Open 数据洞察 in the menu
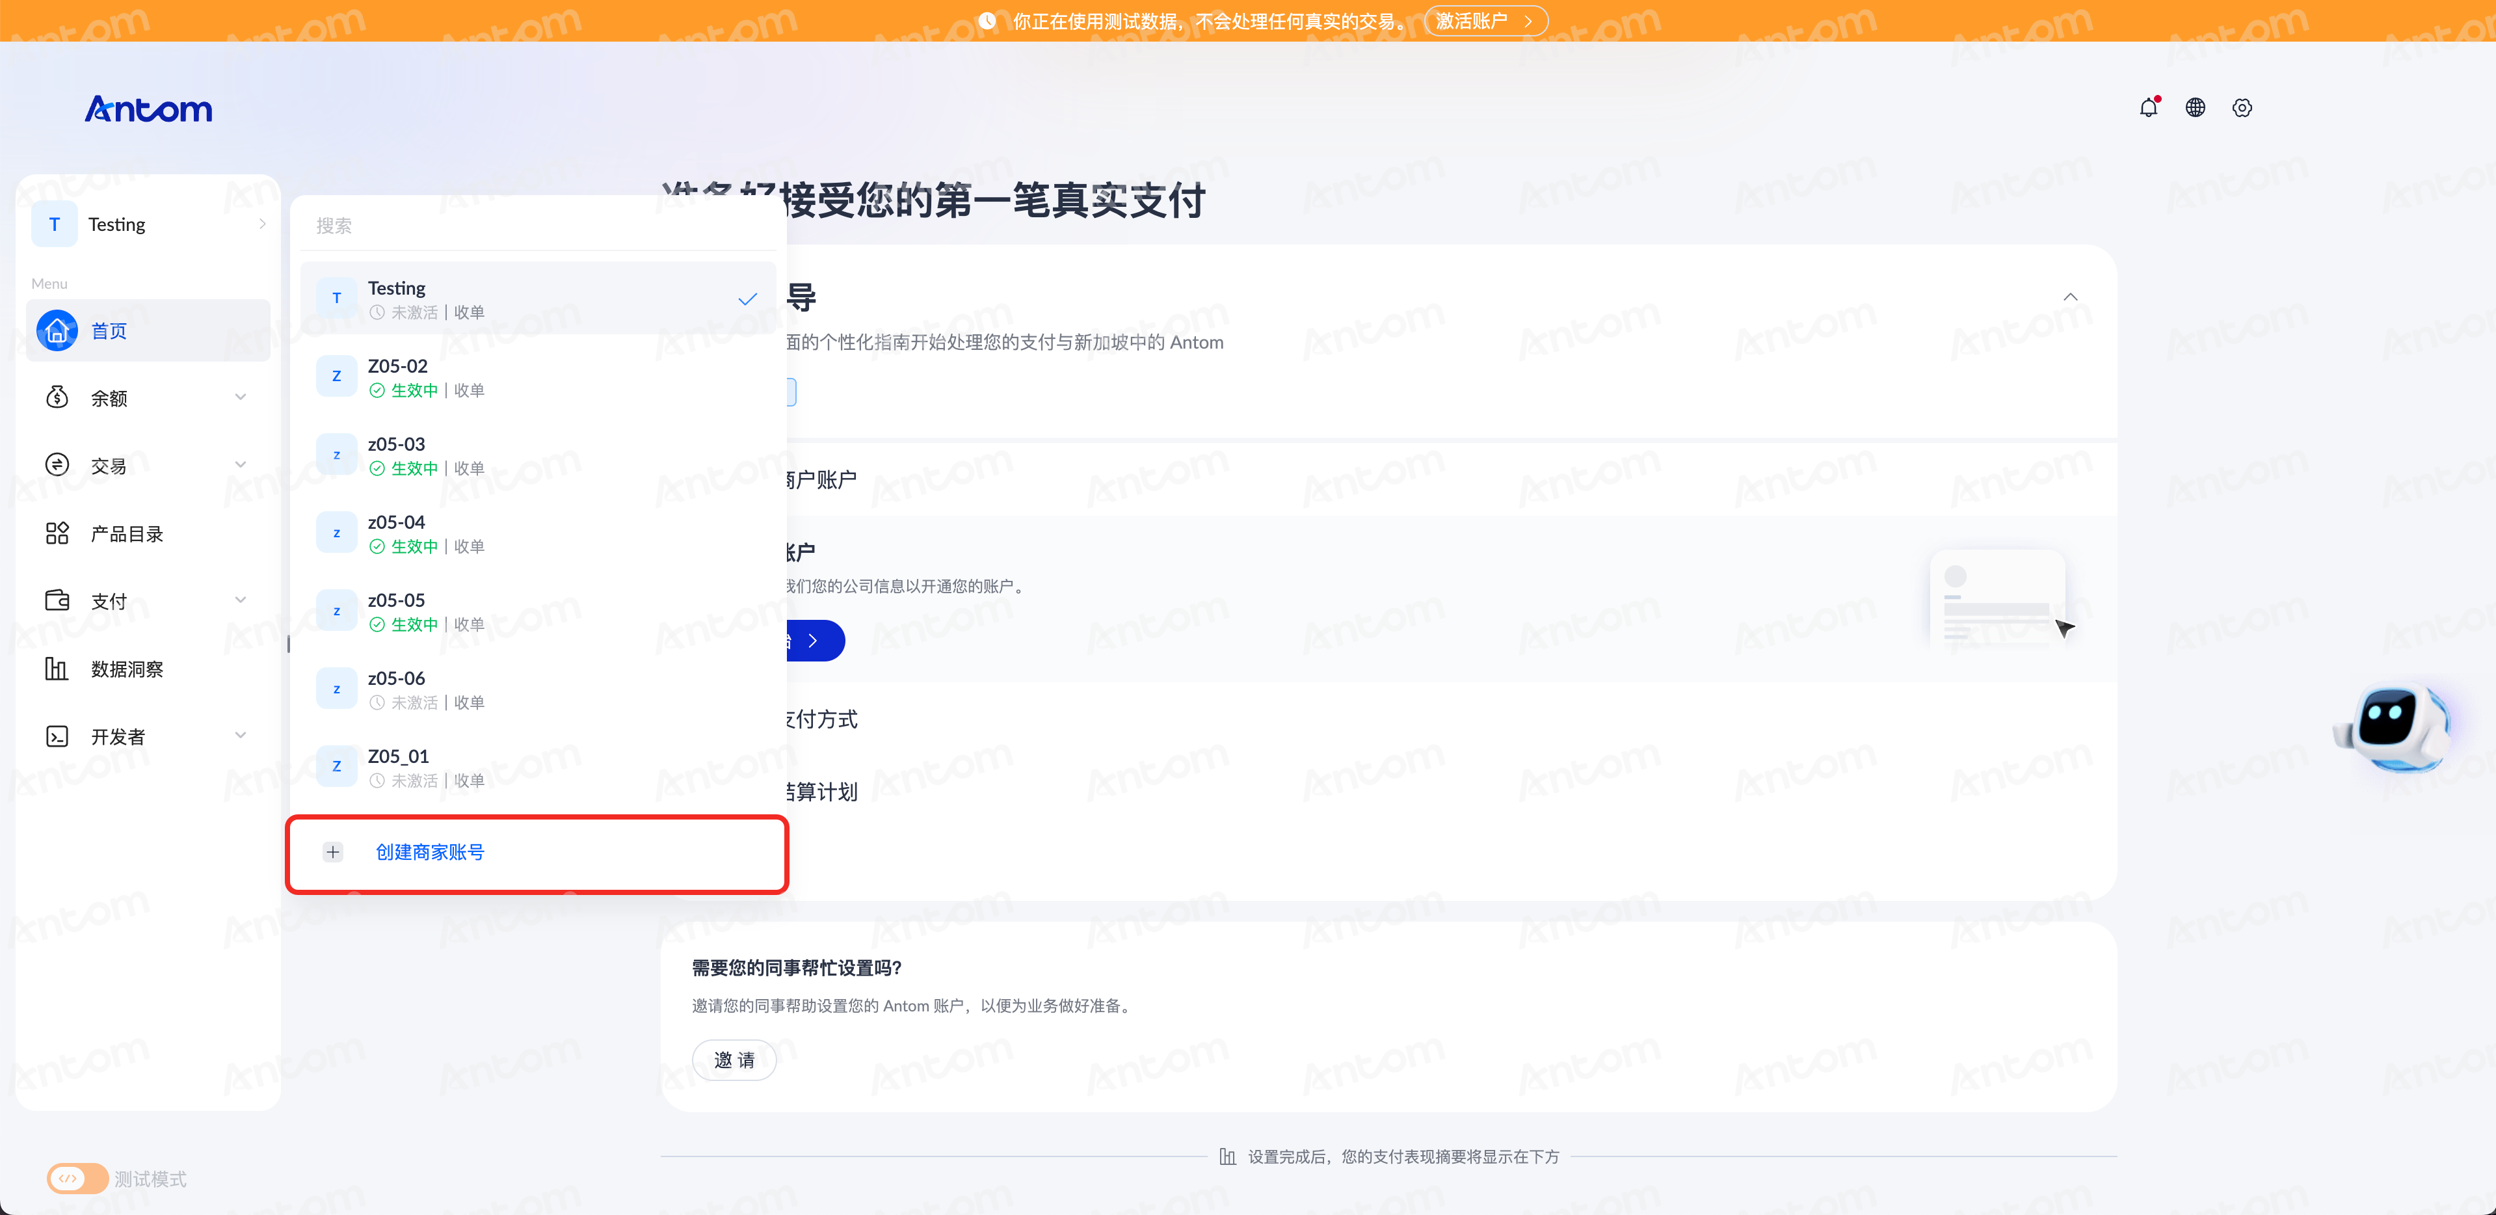This screenshot has width=2496, height=1215. click(148, 669)
